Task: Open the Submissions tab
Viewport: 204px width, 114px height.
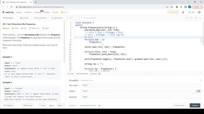Action: (57, 18)
